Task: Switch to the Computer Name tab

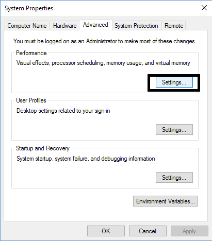Action: point(27,26)
